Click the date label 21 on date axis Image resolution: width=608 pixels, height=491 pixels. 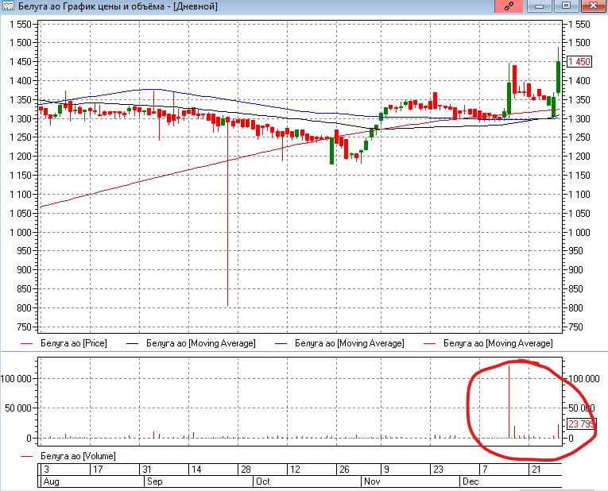[536, 470]
